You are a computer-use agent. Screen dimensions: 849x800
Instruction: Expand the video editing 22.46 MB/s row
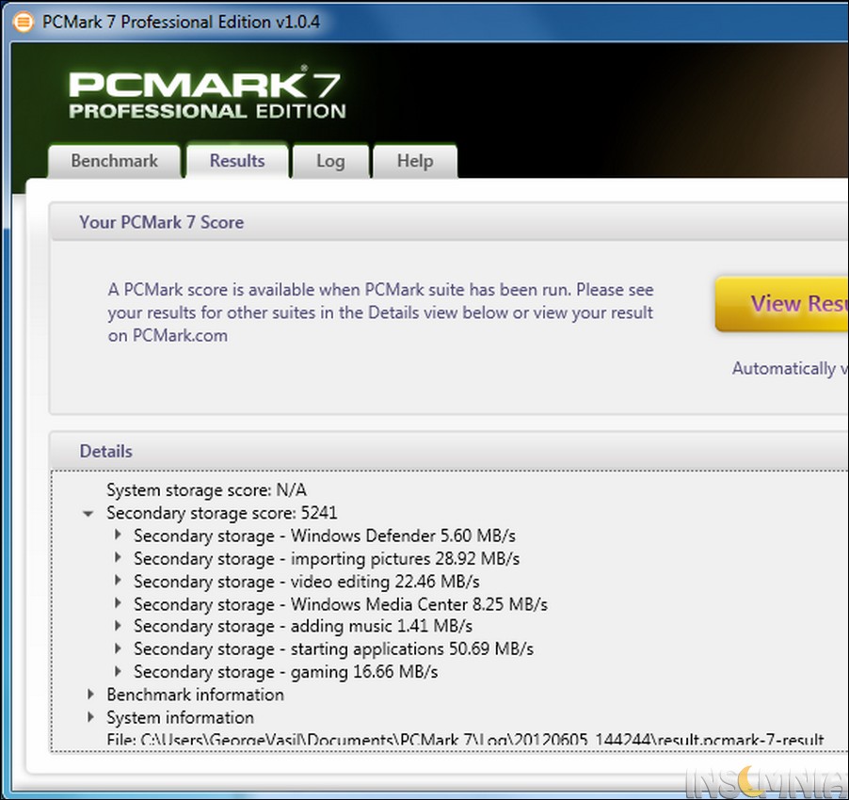click(x=118, y=581)
